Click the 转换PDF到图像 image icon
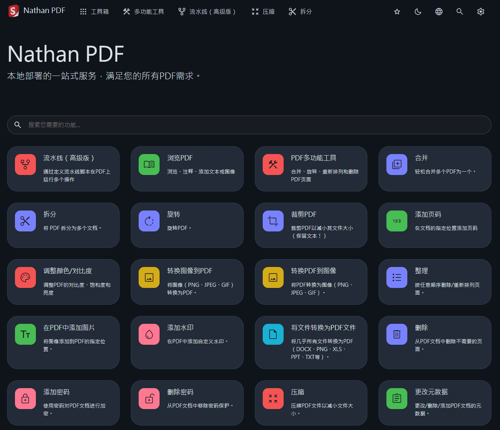Viewport: 500px width, 430px height. (273, 277)
